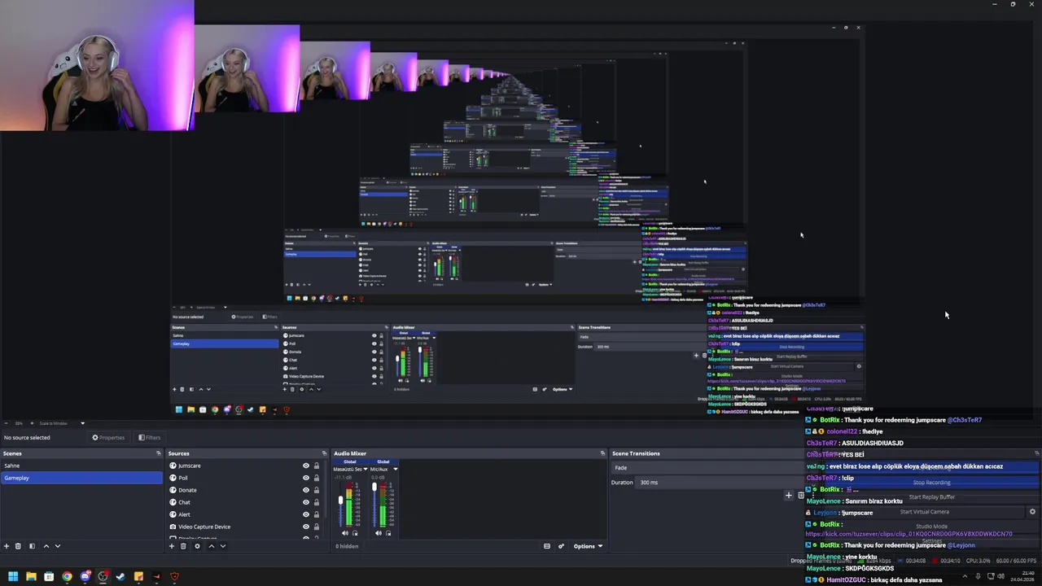Select the Sahne scene
Viewport: 1042px width, 586px height.
[81, 466]
